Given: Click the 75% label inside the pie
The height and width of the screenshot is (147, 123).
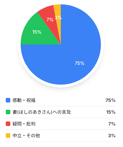Looking at the screenshot, I should coord(79,63).
